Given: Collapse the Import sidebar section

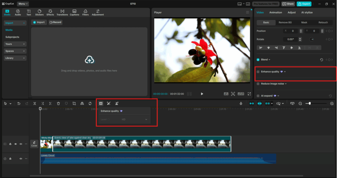Looking at the screenshot, I should click(15, 23).
